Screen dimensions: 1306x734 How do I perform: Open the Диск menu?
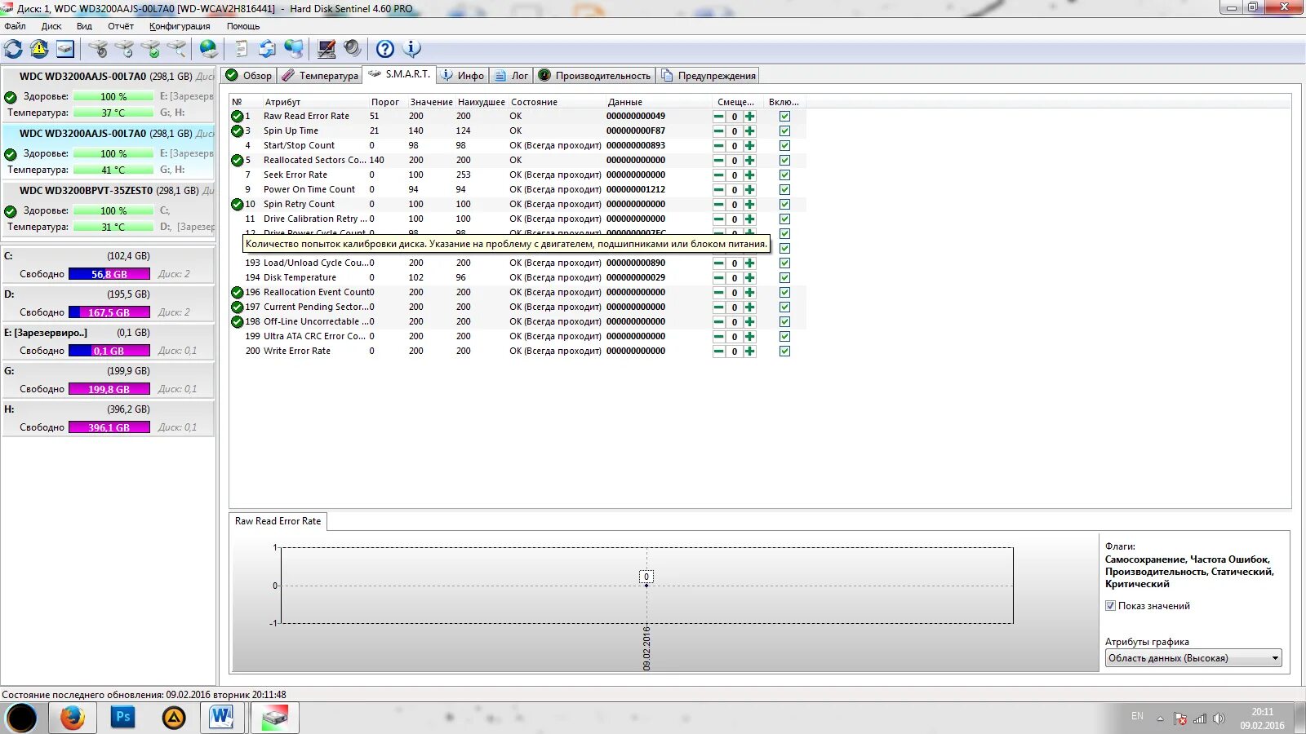51,26
